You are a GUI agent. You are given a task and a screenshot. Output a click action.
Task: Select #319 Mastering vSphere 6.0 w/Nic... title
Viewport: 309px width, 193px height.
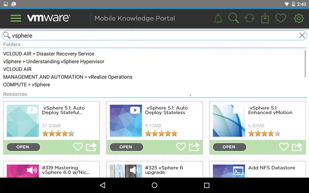66,170
